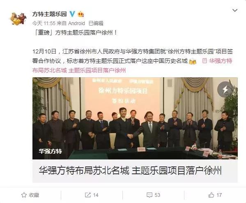Click the 17 likes count
Screen dimensions: 246x203
[x=219, y=195]
